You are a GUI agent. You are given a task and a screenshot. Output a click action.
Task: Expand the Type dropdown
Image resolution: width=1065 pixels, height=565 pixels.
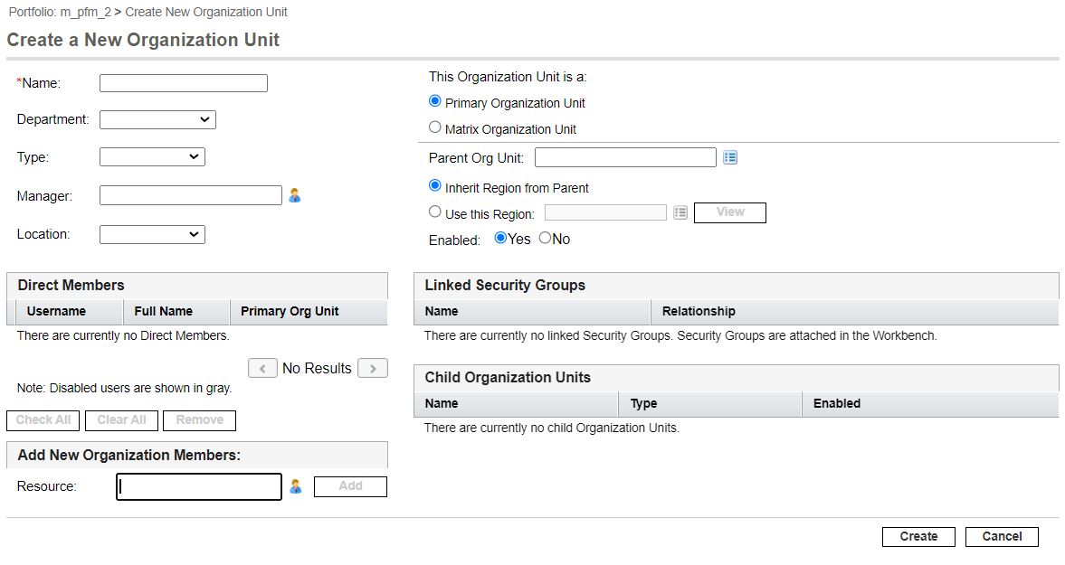(x=152, y=157)
